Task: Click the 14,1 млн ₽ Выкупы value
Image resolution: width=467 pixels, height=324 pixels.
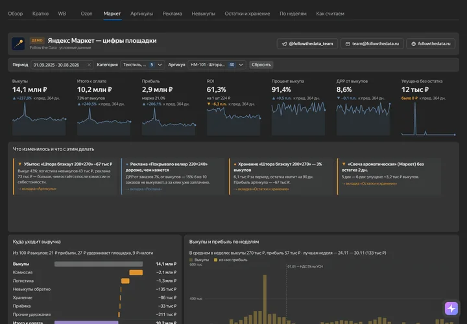Action: (29, 89)
